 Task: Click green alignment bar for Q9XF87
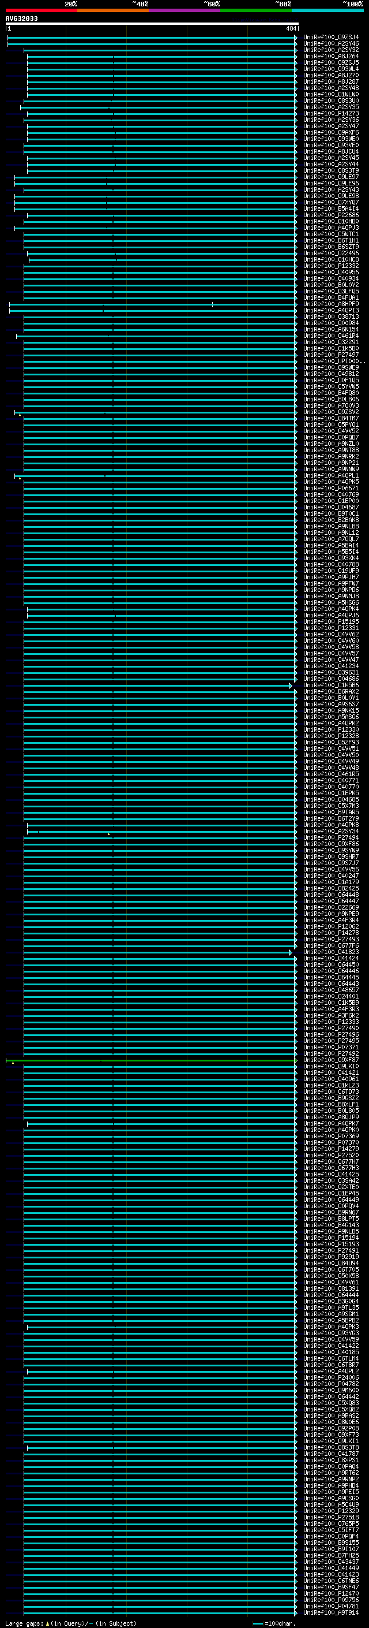(x=150, y=1060)
